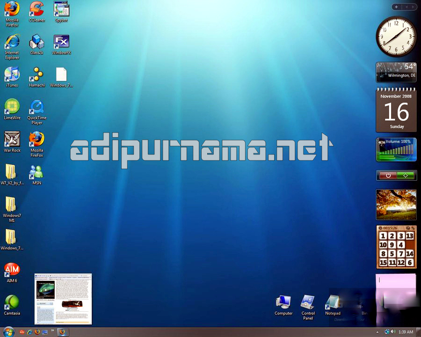
Task: Click the puzzle gadget shuffle icon
Action: coord(413,228)
